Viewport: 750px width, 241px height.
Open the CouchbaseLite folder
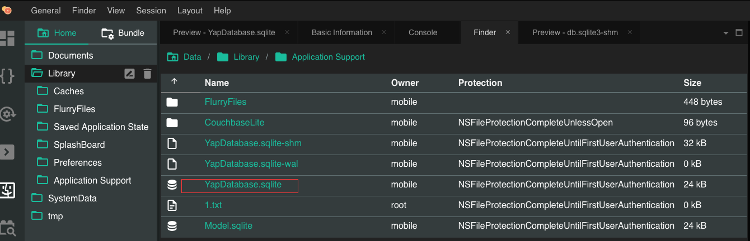point(234,123)
